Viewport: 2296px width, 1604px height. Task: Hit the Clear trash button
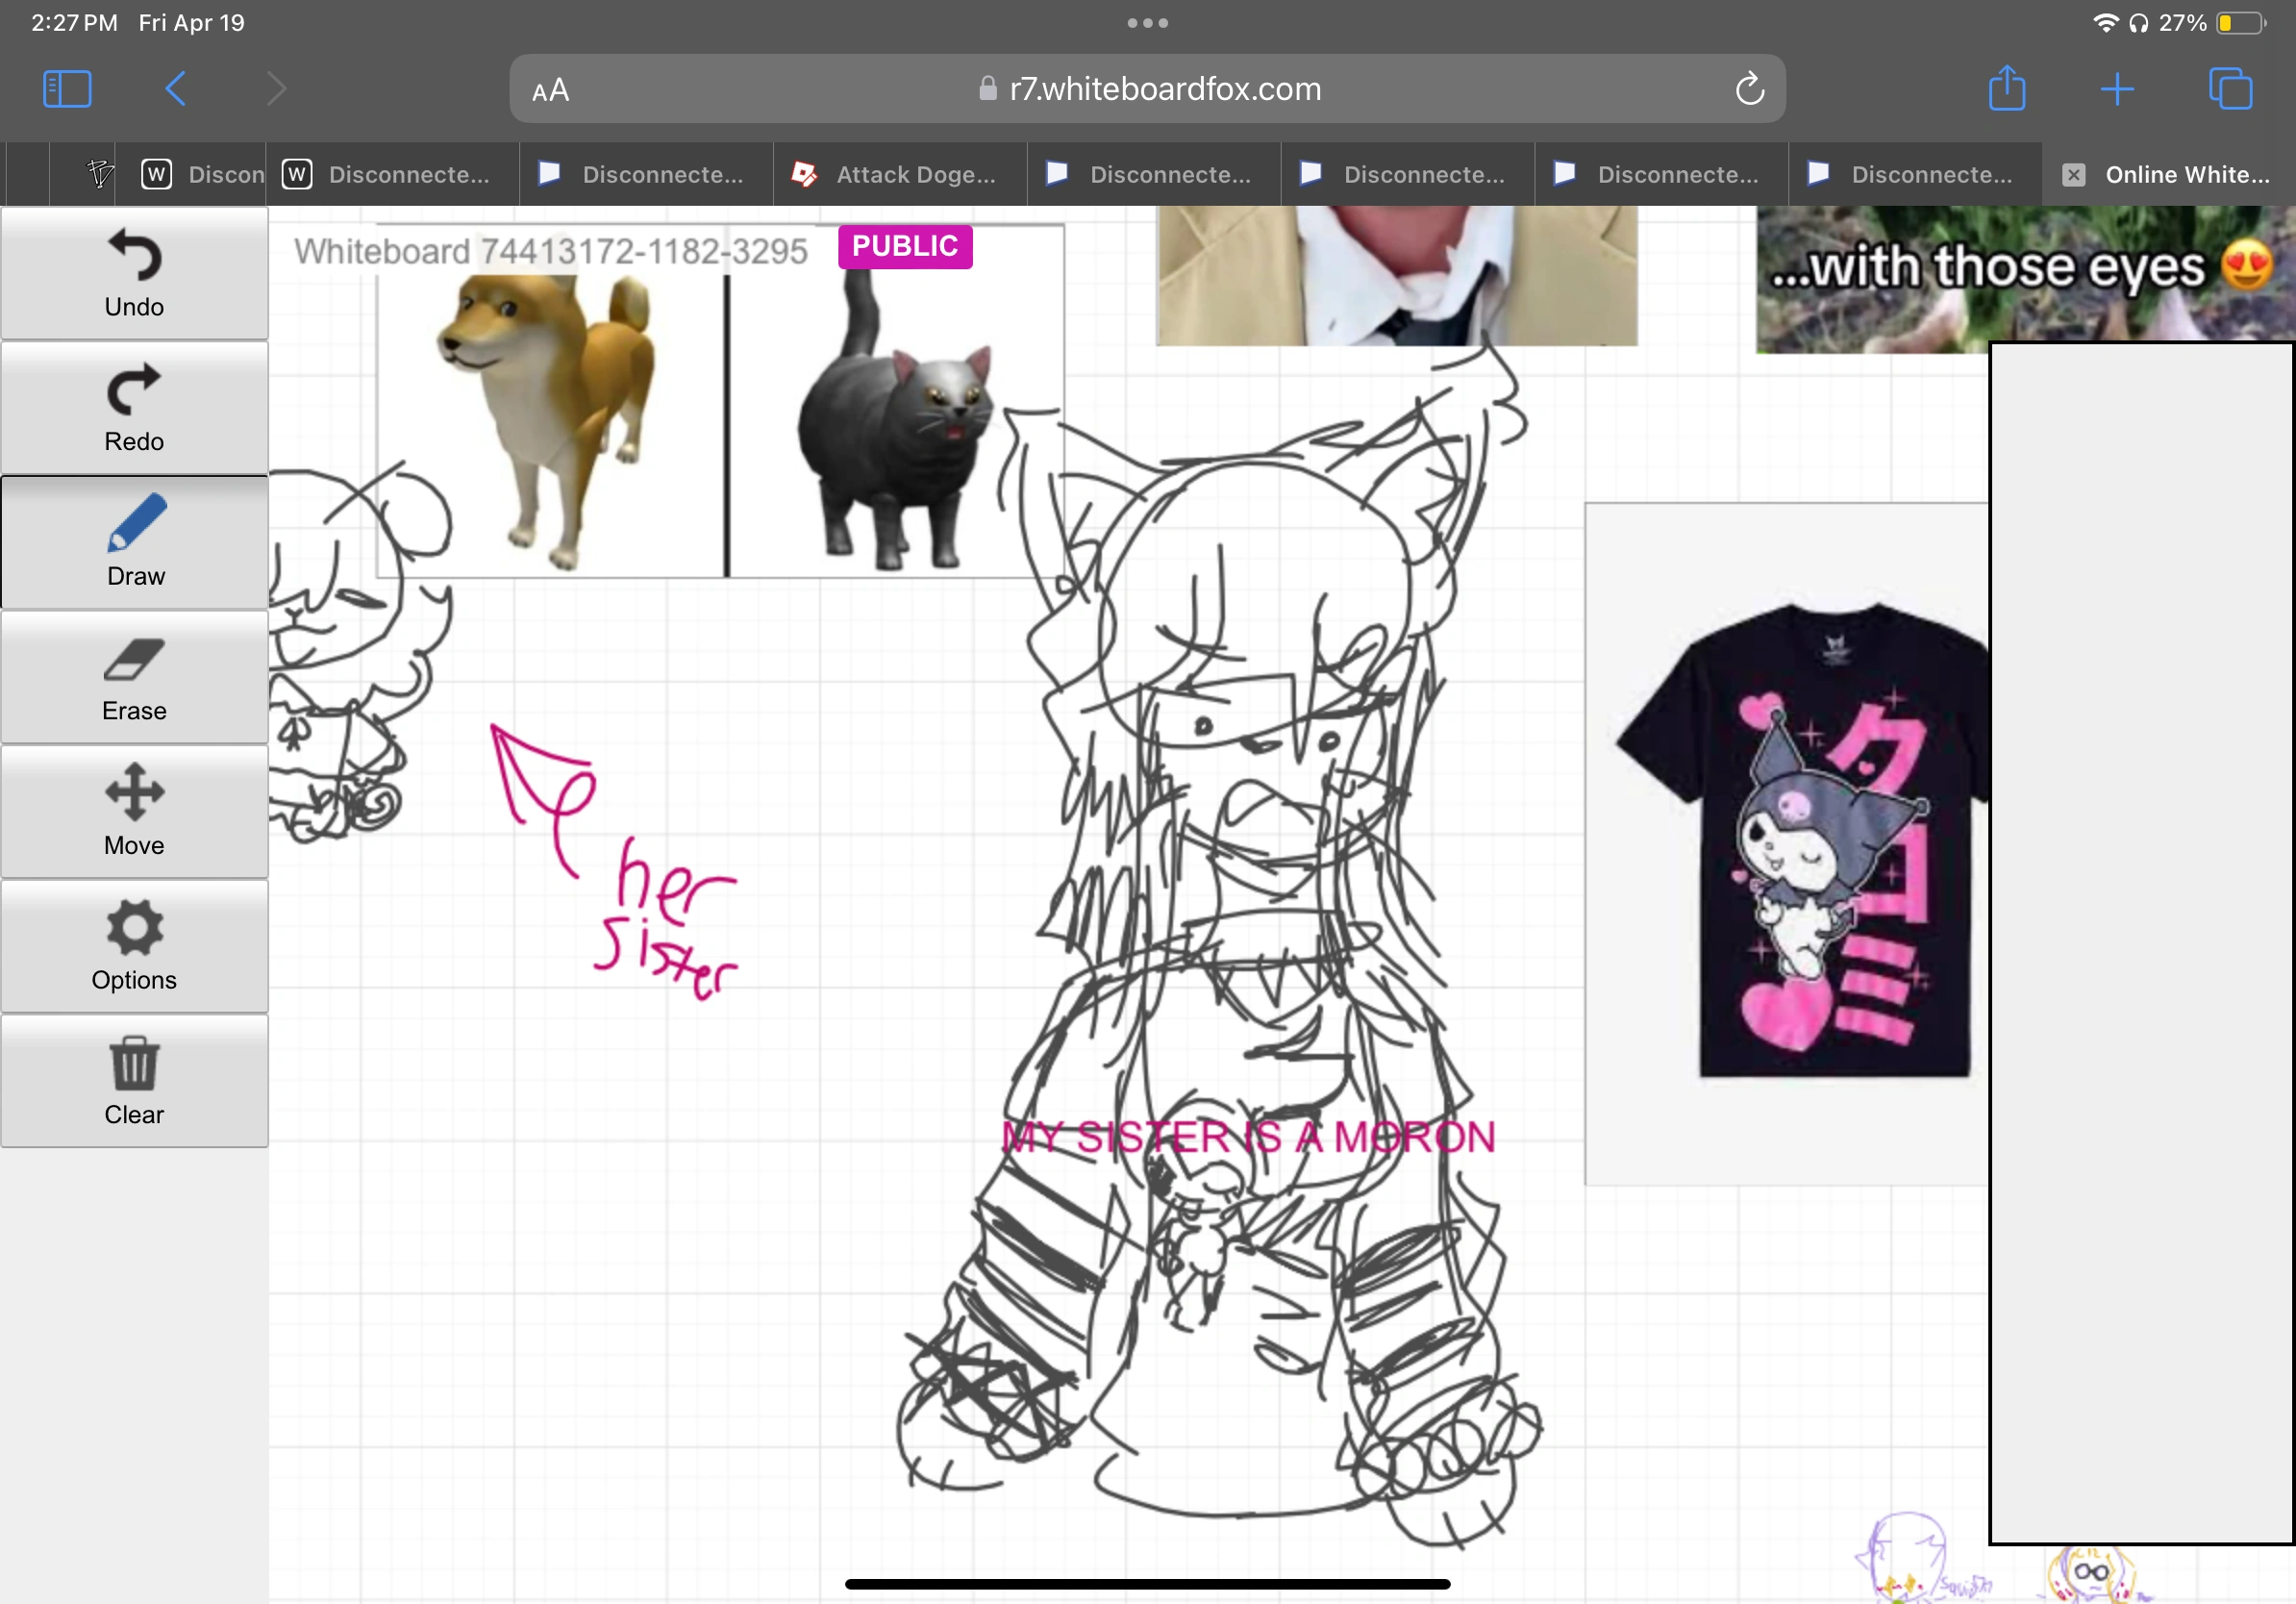point(134,1081)
